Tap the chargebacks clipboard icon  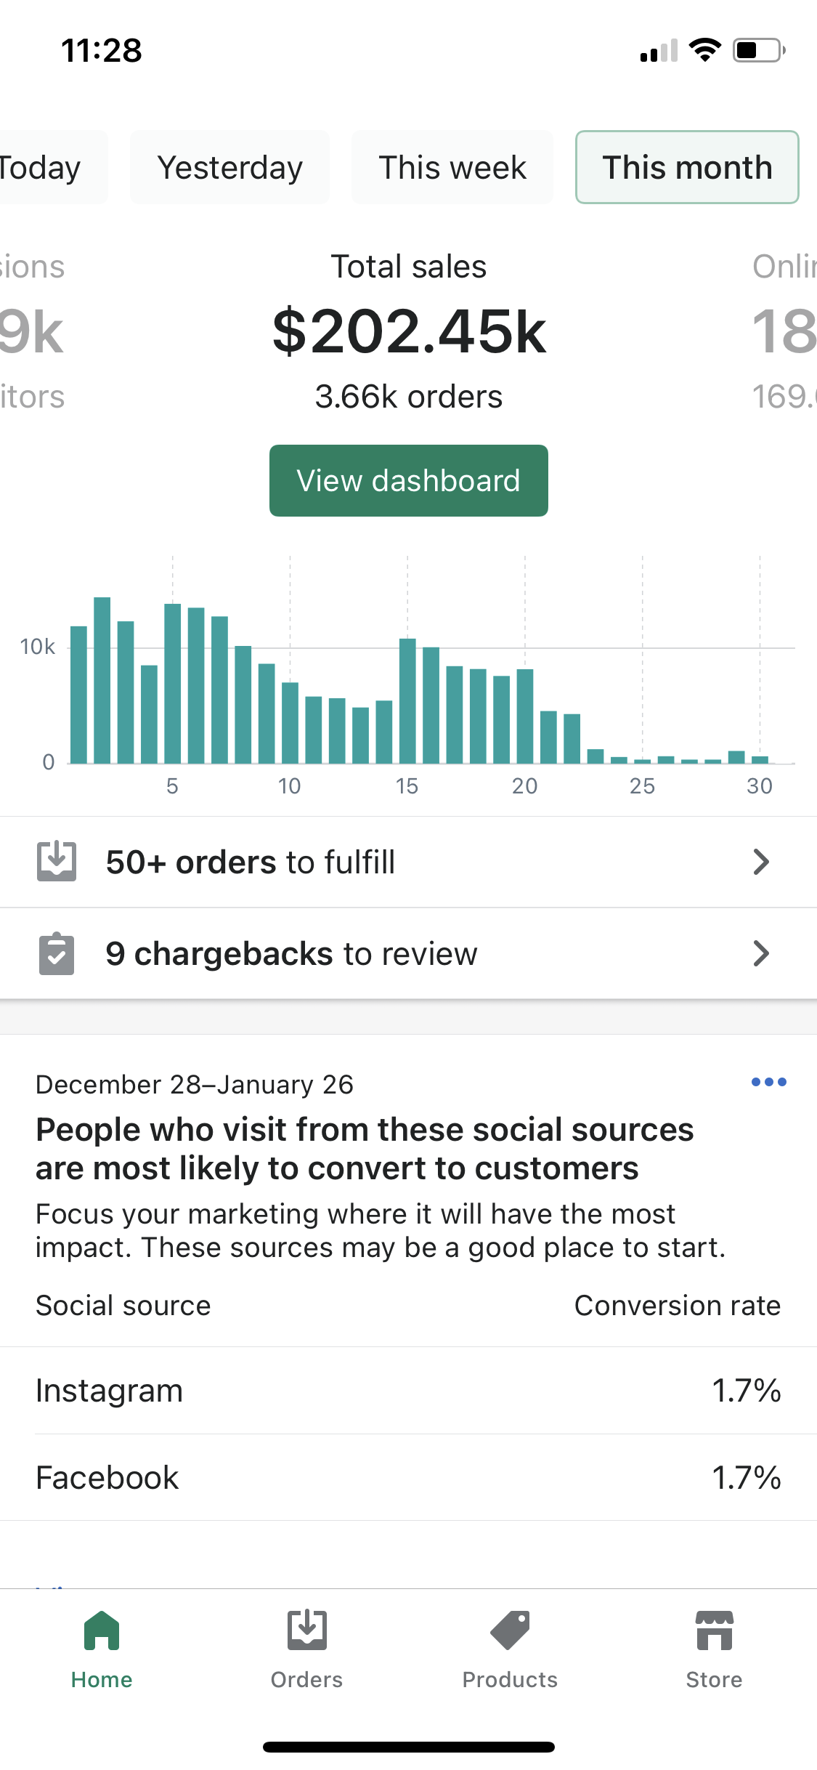[57, 953]
